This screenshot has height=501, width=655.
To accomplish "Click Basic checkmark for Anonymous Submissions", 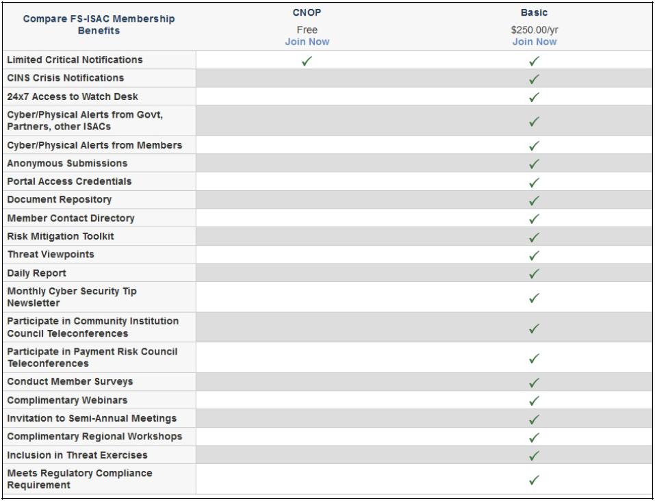I will pyautogui.click(x=535, y=164).
